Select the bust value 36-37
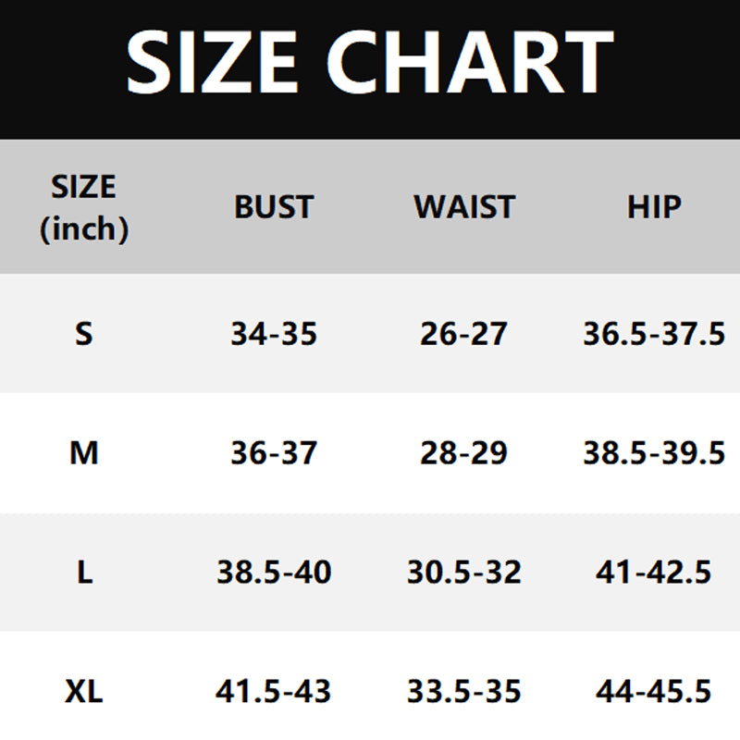Viewport: 740px width, 740px height. pos(274,453)
